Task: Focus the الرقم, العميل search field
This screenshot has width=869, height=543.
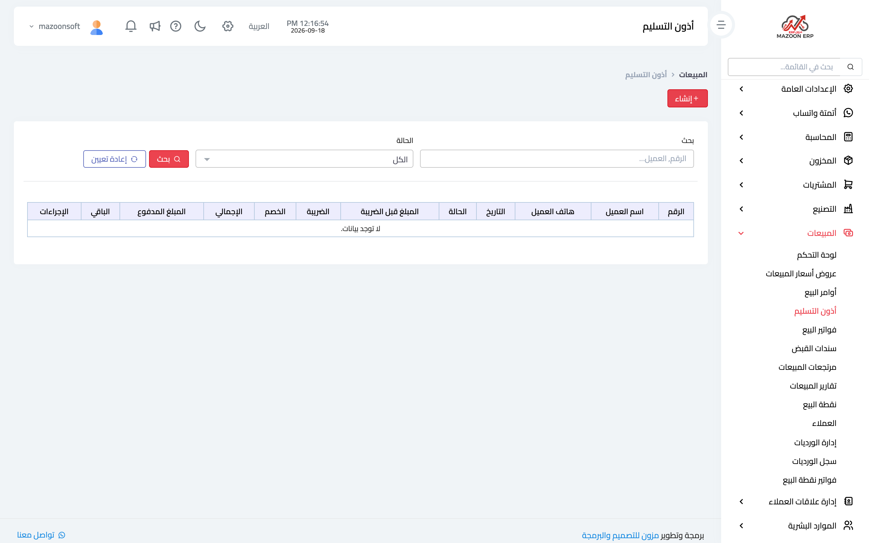Action: point(557,159)
